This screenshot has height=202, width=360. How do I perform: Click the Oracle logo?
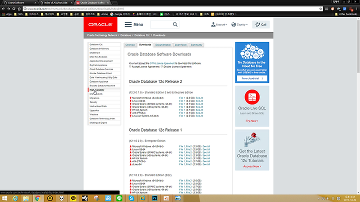(x=100, y=24)
